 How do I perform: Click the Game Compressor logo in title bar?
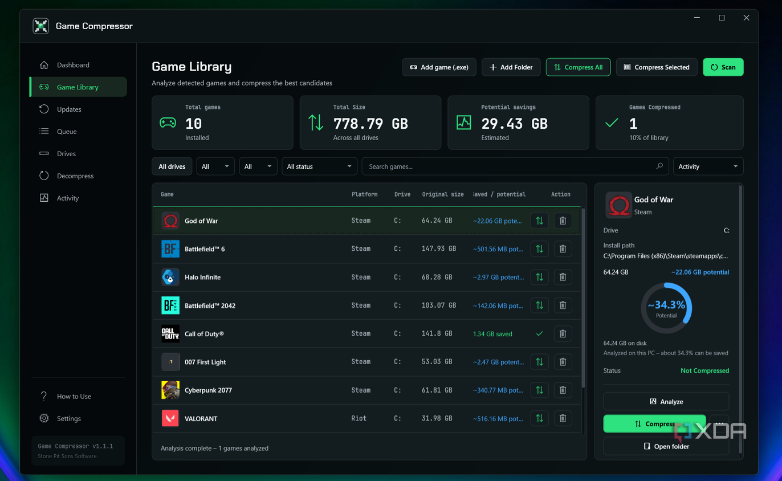(x=40, y=26)
